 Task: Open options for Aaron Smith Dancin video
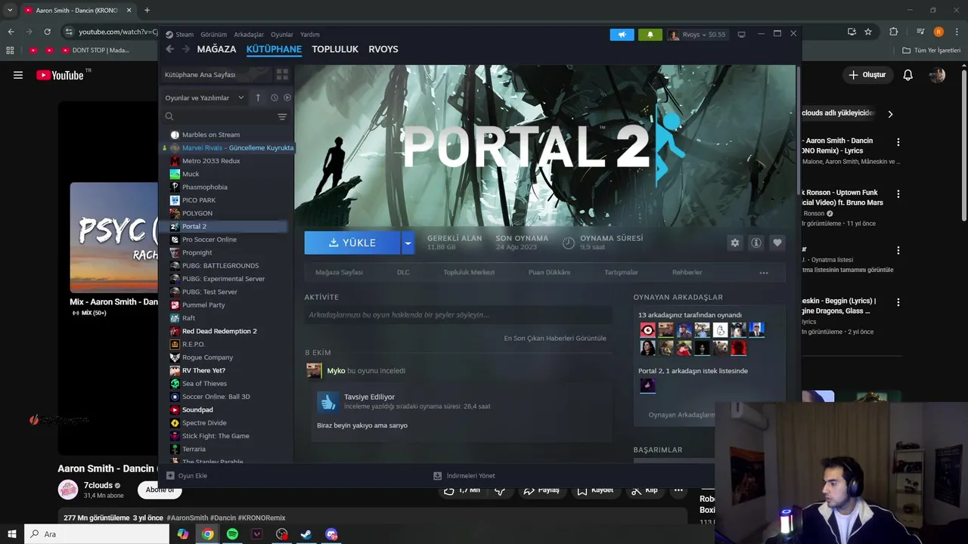(898, 142)
